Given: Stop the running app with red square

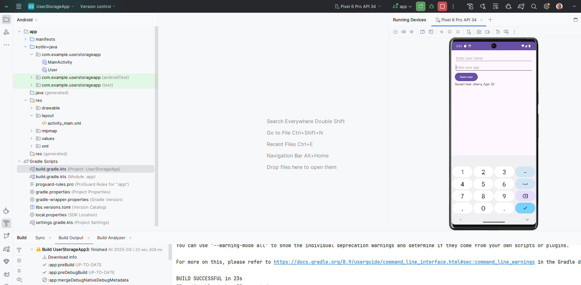Looking at the screenshot, I should pyautogui.click(x=442, y=6).
